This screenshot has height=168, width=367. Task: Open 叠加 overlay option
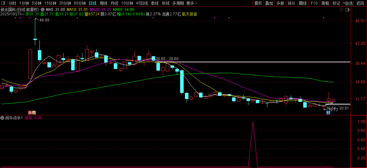tap(269, 3)
